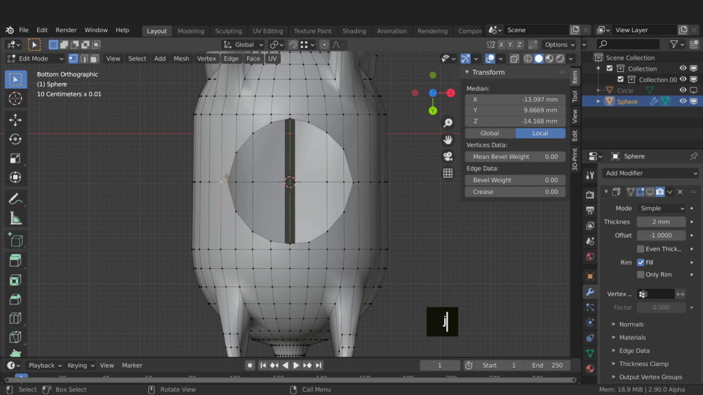Open the Mesh menu
The height and width of the screenshot is (395, 703).
click(x=181, y=58)
